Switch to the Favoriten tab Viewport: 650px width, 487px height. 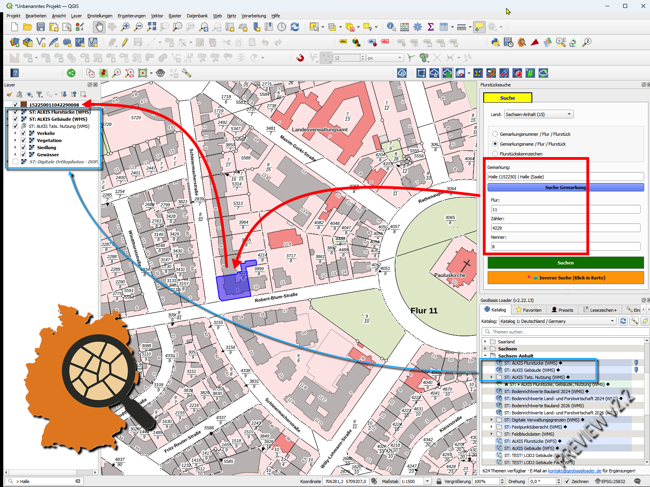pyautogui.click(x=528, y=310)
